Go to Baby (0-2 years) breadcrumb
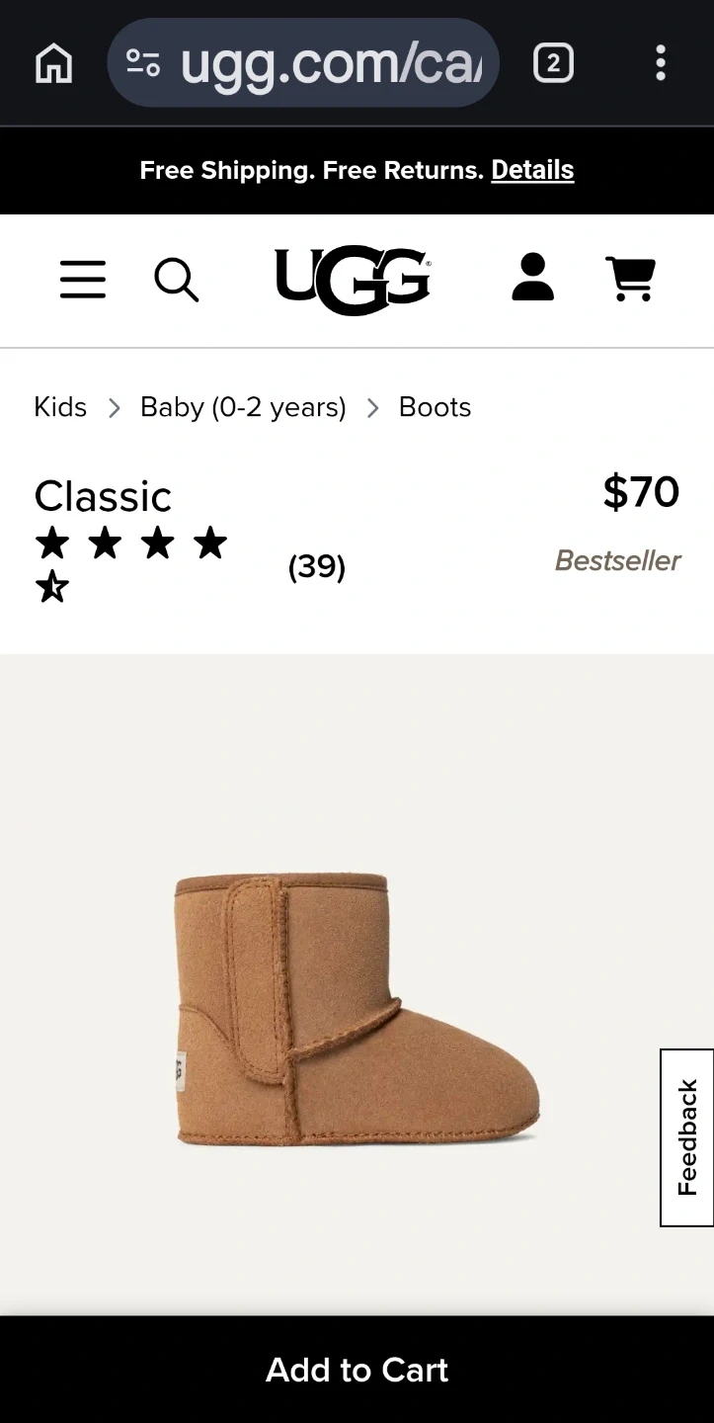This screenshot has height=1423, width=714. click(243, 407)
